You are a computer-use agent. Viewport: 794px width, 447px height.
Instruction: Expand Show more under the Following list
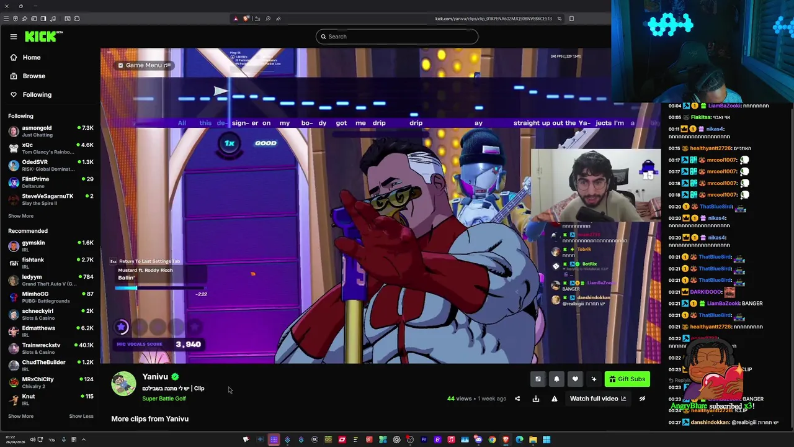pyautogui.click(x=20, y=216)
